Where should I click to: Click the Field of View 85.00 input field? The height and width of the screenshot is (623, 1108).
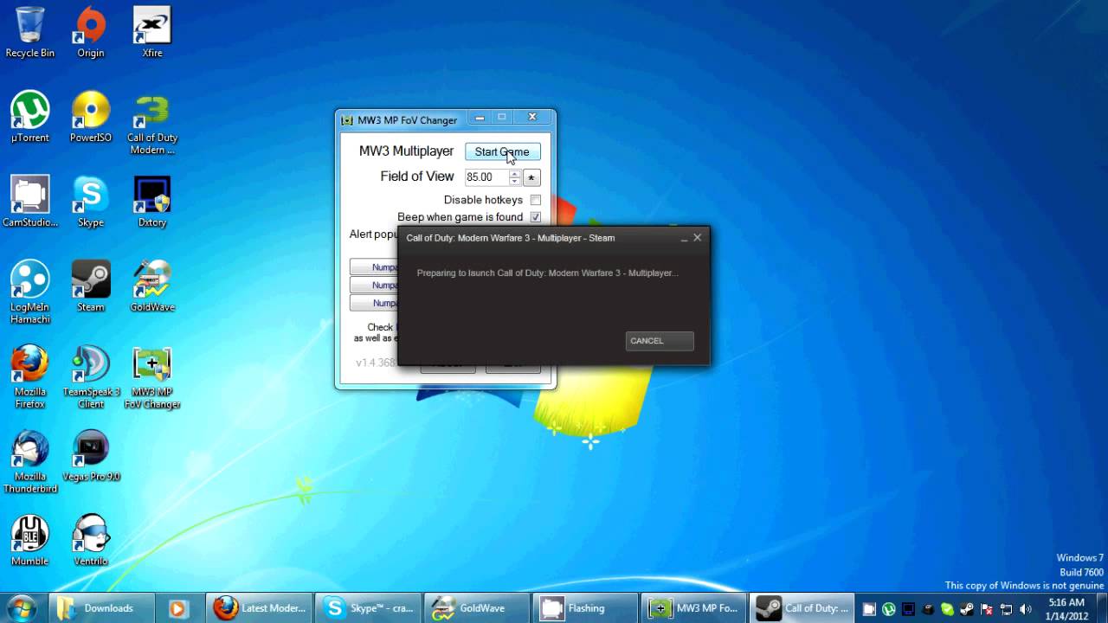486,177
